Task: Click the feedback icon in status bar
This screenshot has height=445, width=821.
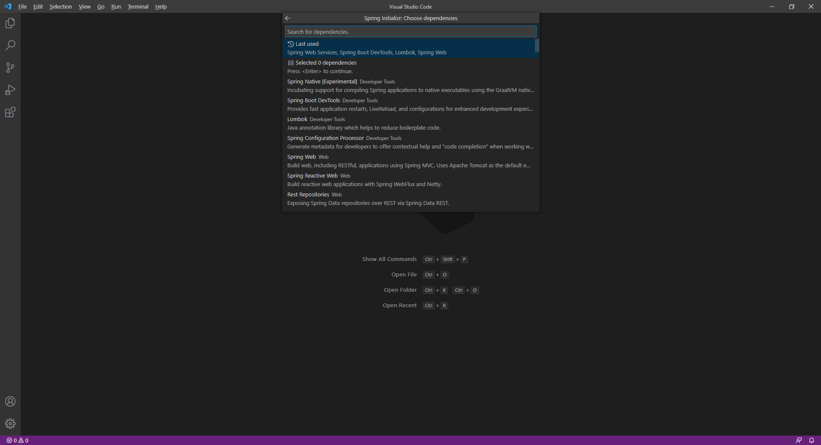Action: pyautogui.click(x=798, y=440)
